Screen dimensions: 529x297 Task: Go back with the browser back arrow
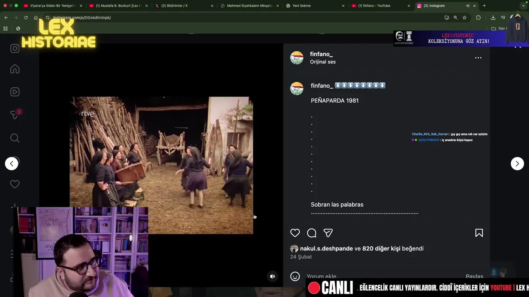point(6,18)
